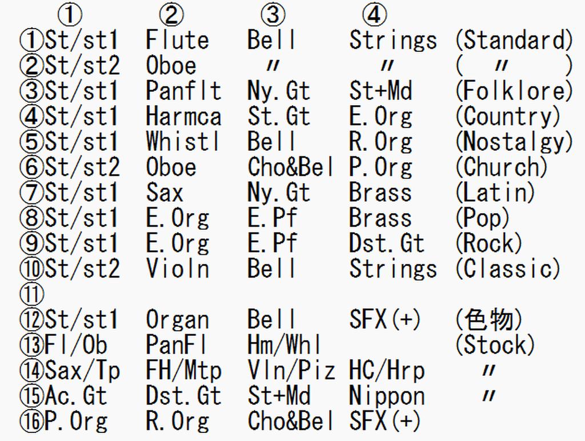Image resolution: width=585 pixels, height=441 pixels.
Task: Click the (Country) preset label
Action: [x=508, y=117]
